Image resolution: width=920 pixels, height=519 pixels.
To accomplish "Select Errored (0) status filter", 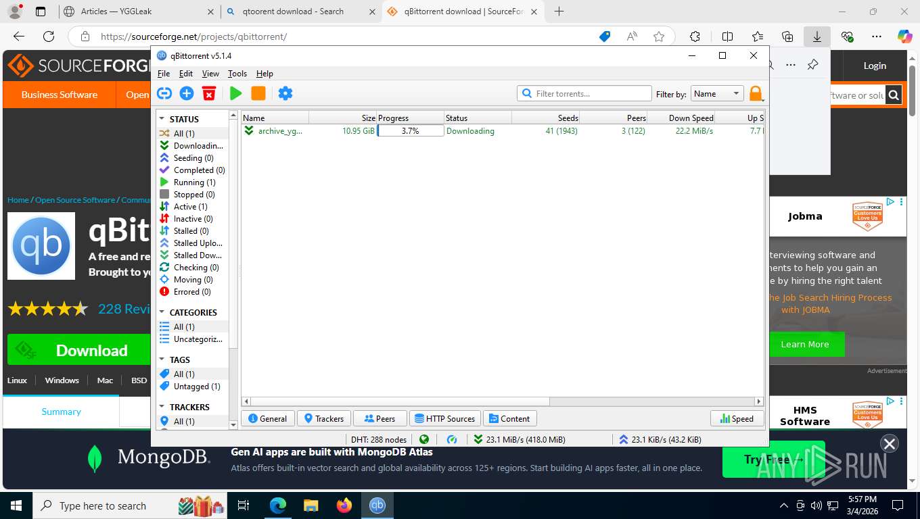I will click(x=192, y=292).
